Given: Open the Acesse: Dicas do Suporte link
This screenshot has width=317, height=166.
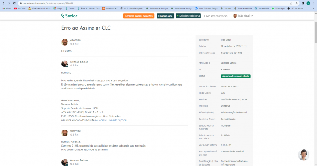Looking at the screenshot, I should click(x=113, y=120).
